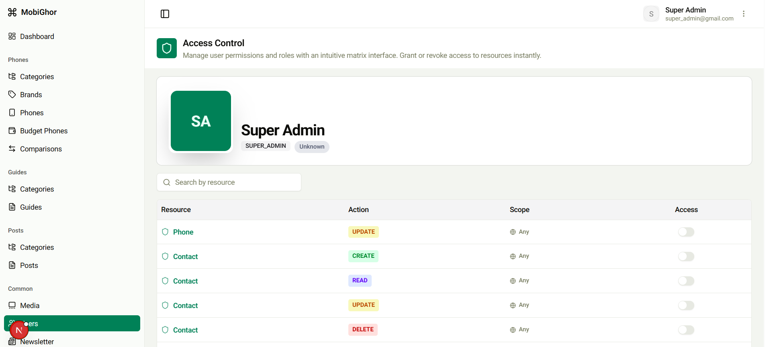The height and width of the screenshot is (347, 765).
Task: Click the shield icon beside Phone resource
Action: pyautogui.click(x=165, y=232)
